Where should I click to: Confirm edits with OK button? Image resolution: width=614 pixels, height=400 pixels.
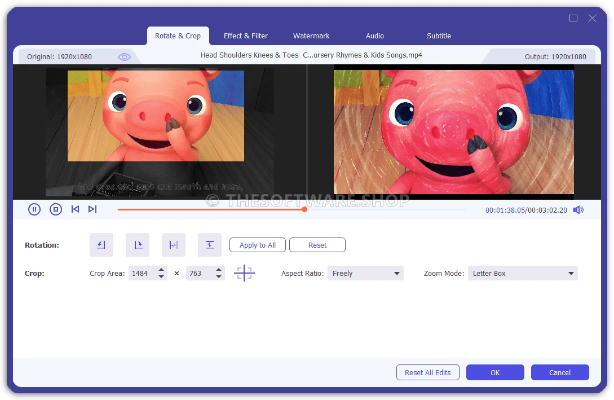click(x=495, y=372)
